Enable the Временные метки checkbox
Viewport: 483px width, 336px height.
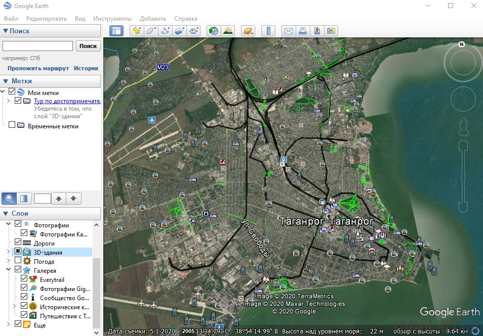(x=12, y=125)
